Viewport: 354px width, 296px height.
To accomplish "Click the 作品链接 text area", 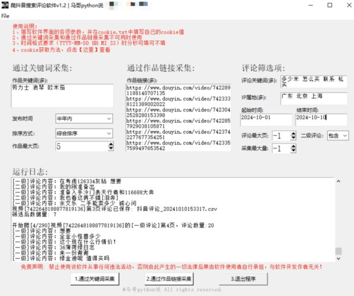I will [x=178, y=118].
